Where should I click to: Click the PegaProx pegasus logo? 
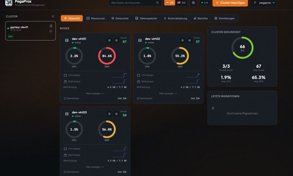click(x=9, y=3)
